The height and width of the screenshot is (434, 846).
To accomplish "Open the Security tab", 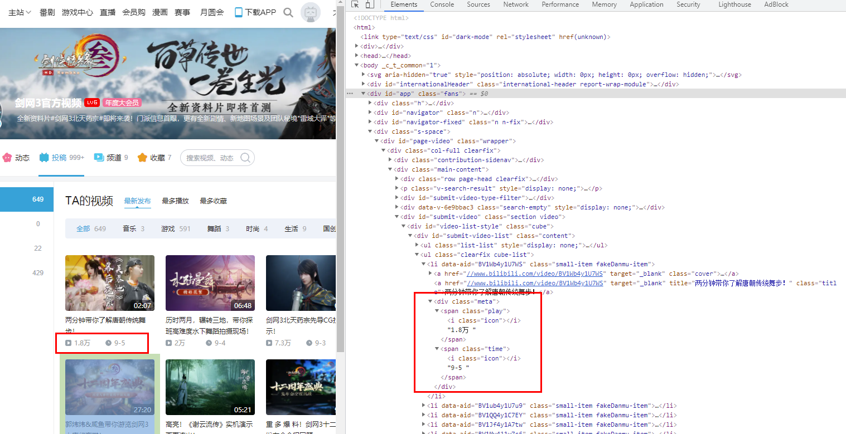I will pos(688,4).
